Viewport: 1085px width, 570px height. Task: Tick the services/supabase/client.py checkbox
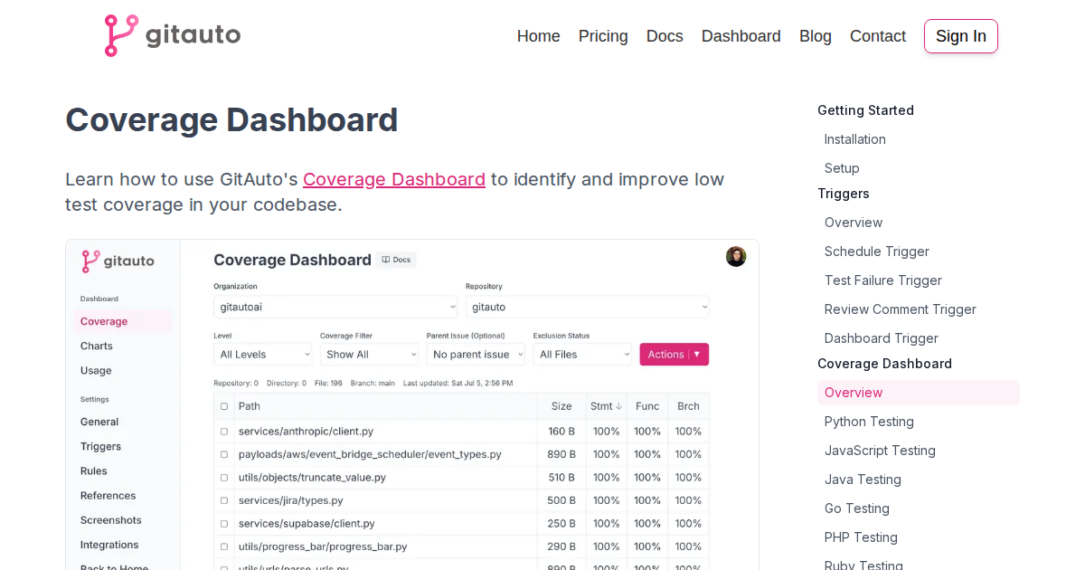(x=224, y=524)
